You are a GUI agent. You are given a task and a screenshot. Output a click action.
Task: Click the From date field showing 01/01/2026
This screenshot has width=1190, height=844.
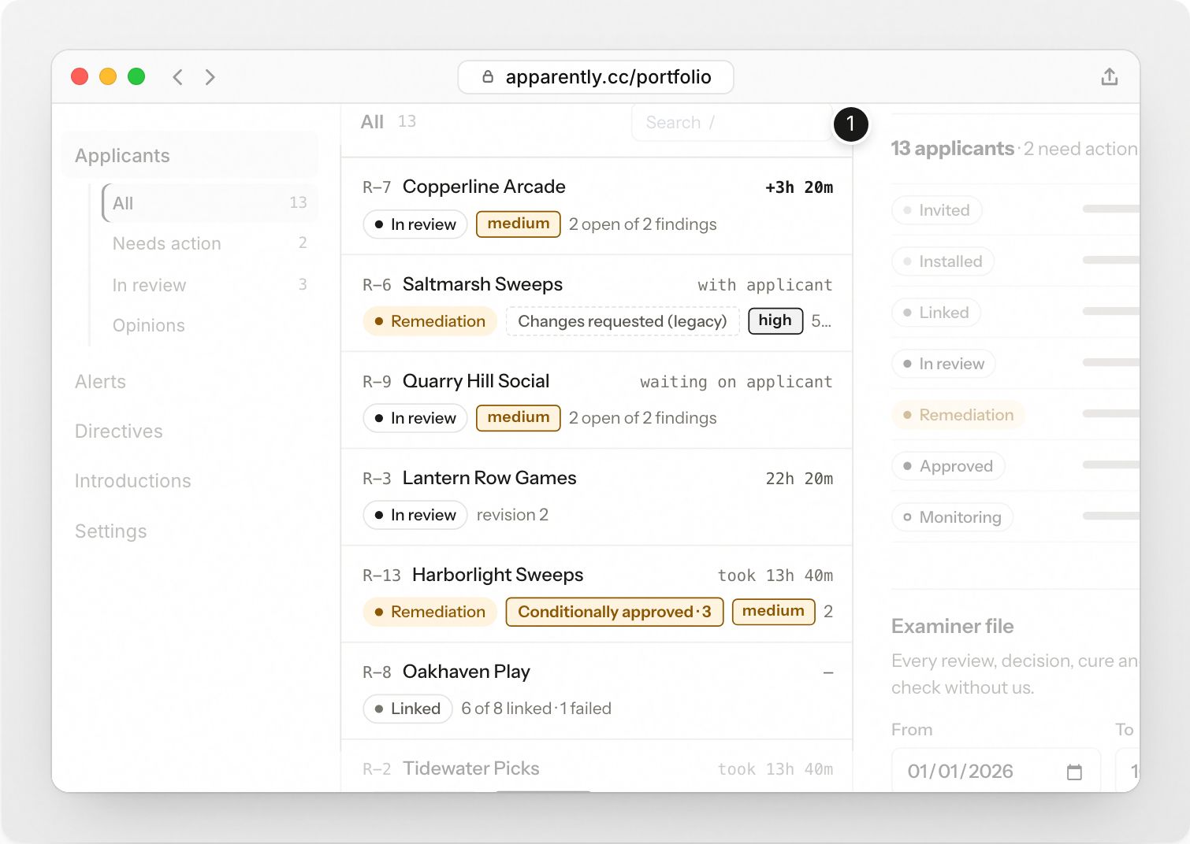pos(996,771)
